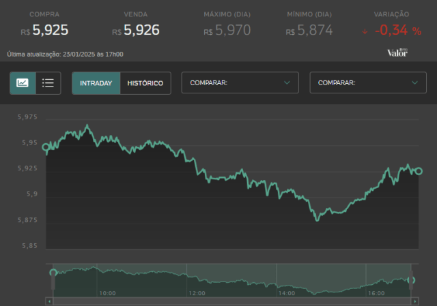Screen dimensions: 437x306
Task: Click the red down-arrow variation icon
Action: click(x=365, y=32)
